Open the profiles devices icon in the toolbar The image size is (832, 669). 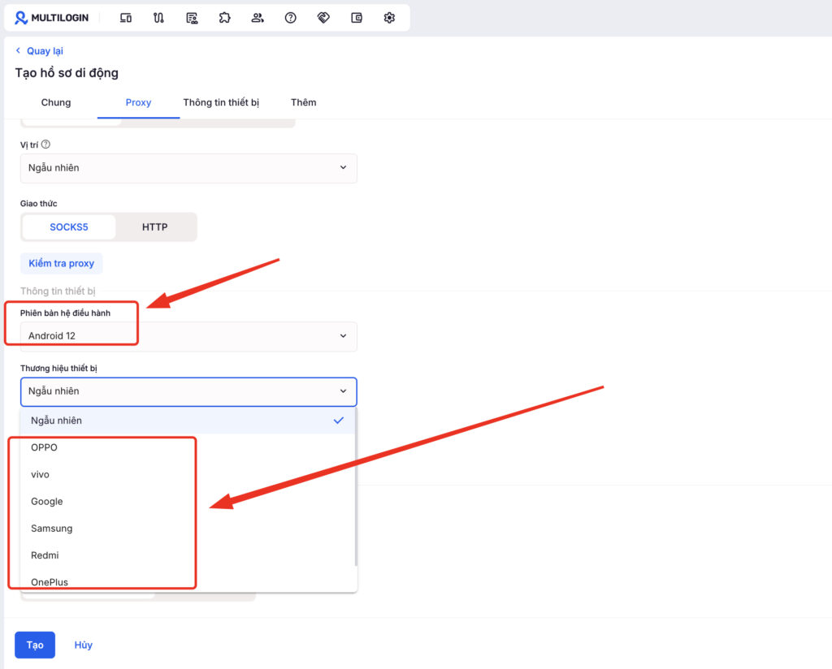(126, 17)
